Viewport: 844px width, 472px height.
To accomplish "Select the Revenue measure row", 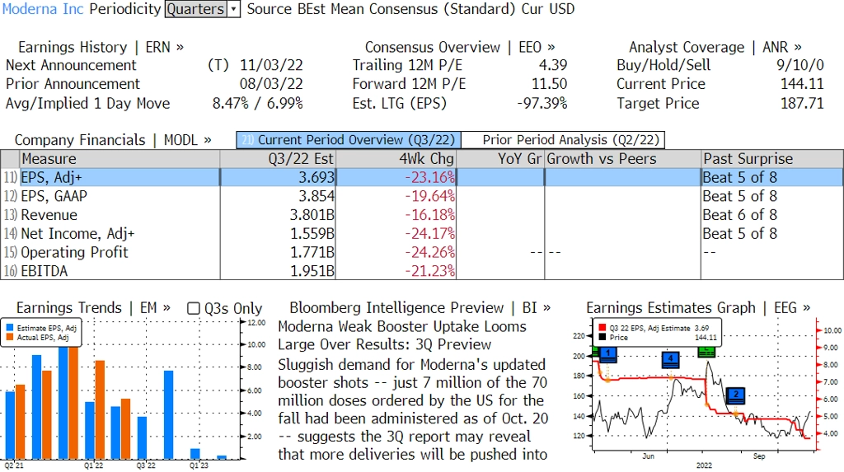I will (422, 215).
